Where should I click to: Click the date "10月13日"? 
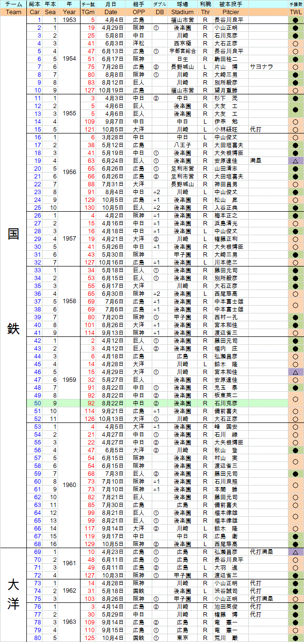click(111, 419)
